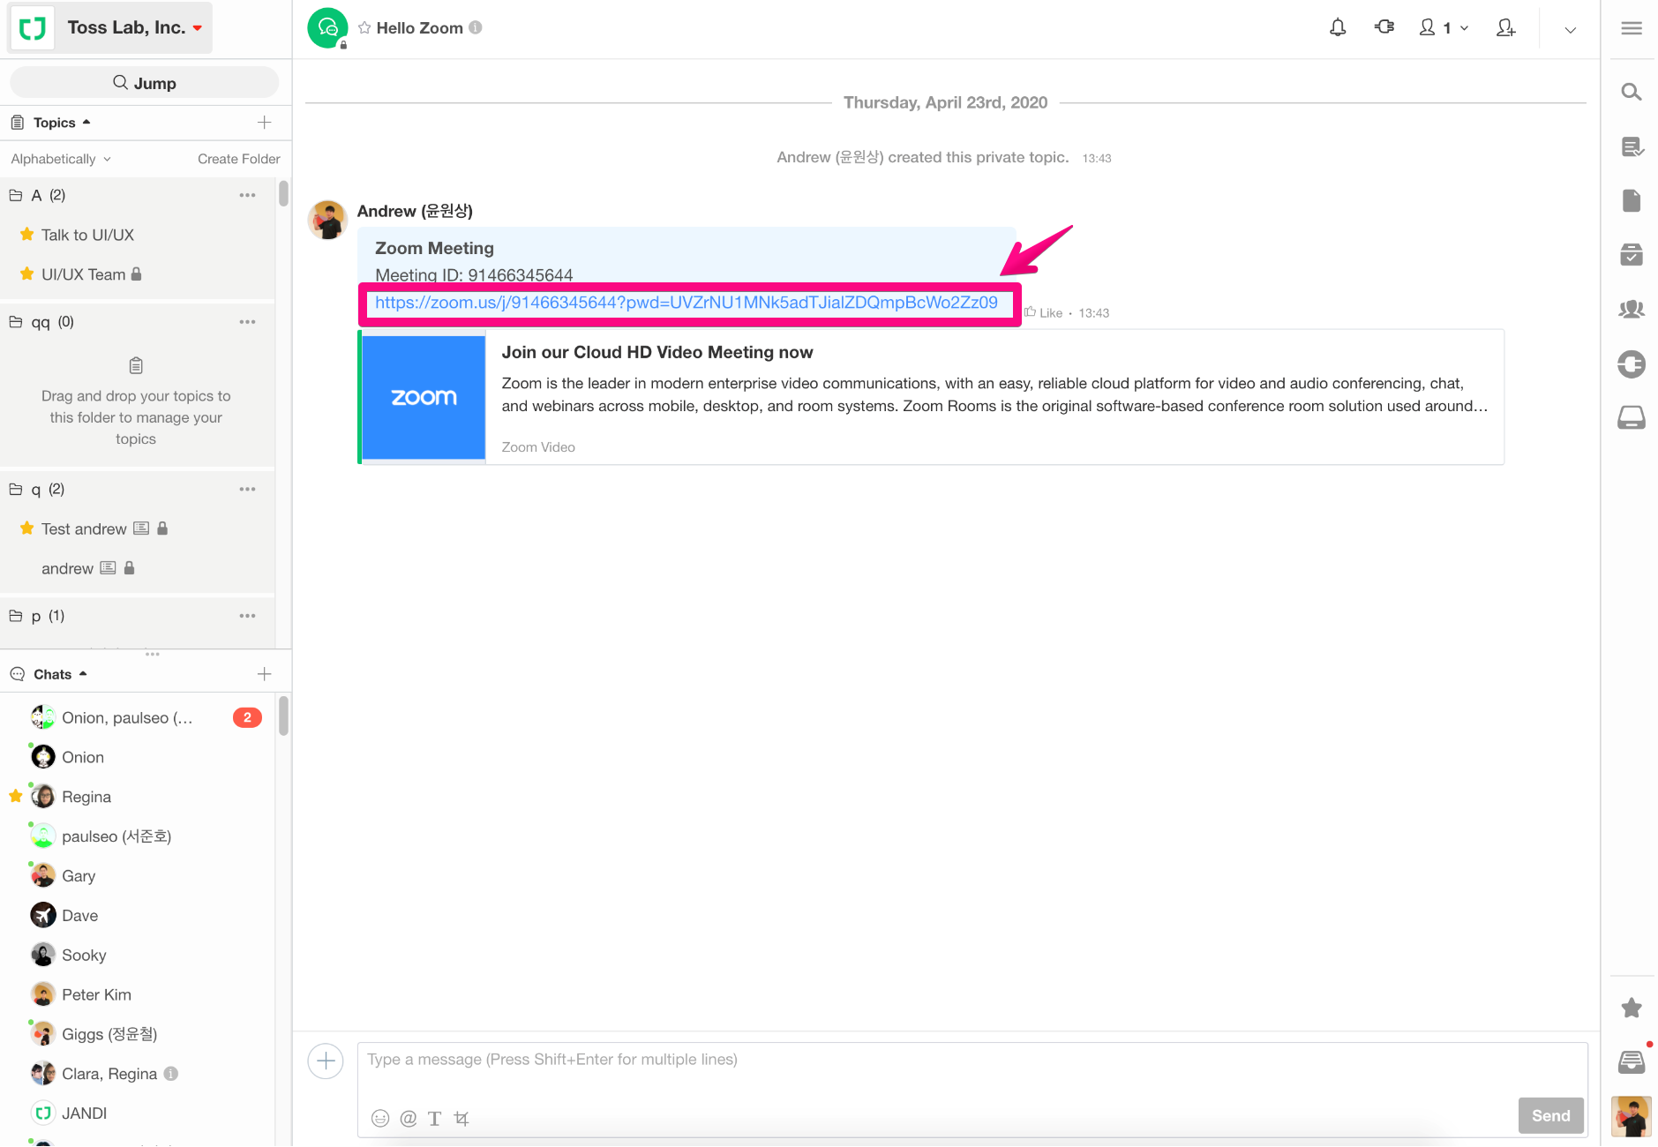The height and width of the screenshot is (1147, 1658).
Task: Open the team members icon in sidebar
Action: pos(1632,309)
